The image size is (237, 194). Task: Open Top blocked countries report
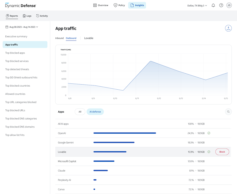[17, 86]
